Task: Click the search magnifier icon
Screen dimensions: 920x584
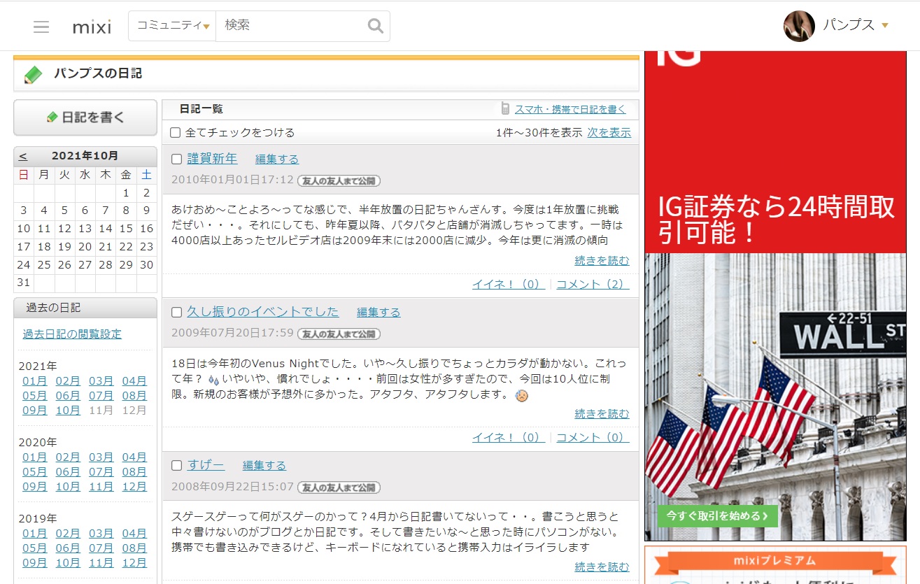Action: (376, 27)
